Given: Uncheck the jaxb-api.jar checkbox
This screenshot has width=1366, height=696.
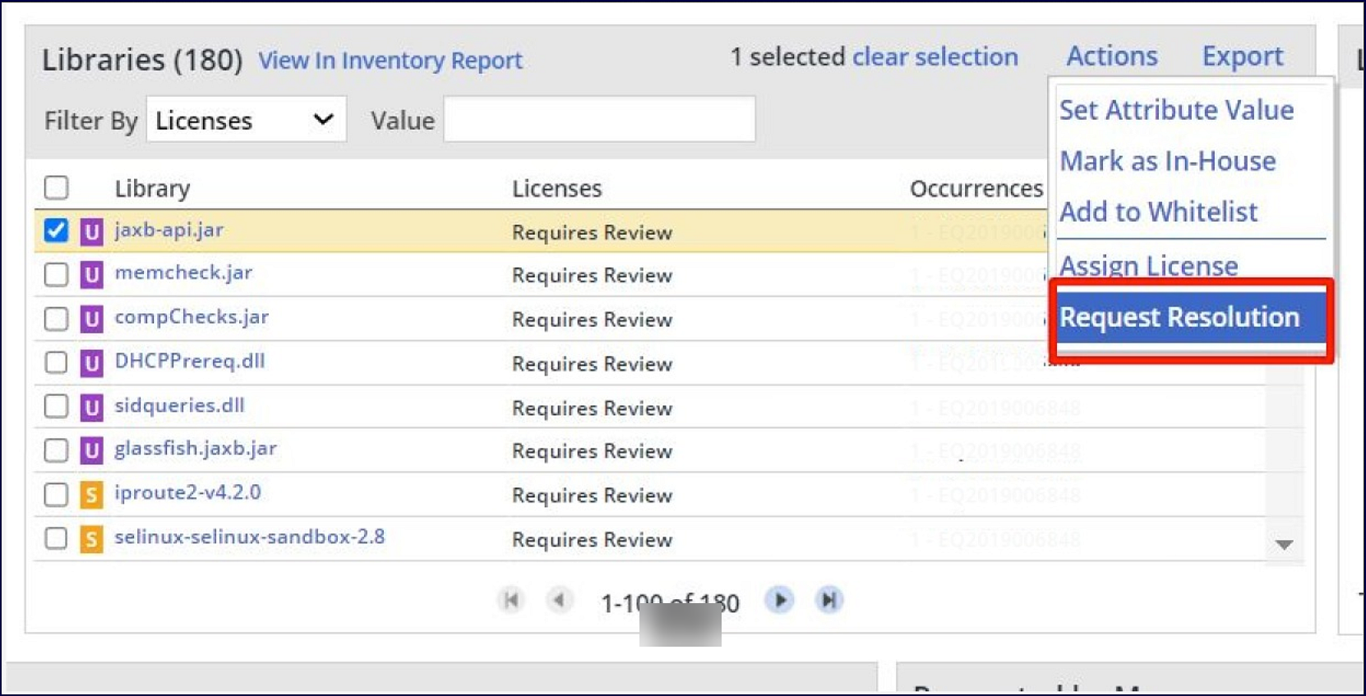Looking at the screenshot, I should point(56,231).
